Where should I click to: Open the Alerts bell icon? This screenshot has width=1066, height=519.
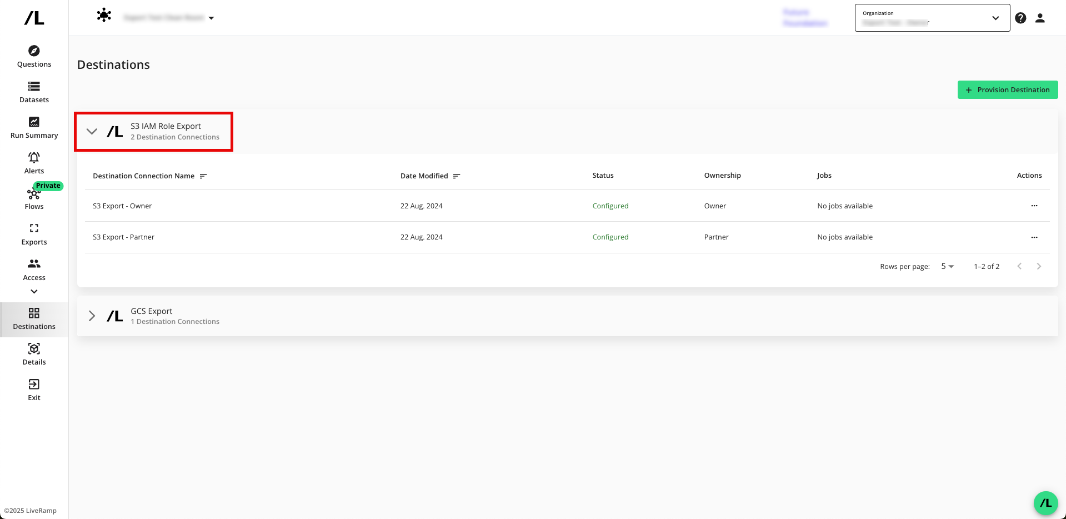34,158
